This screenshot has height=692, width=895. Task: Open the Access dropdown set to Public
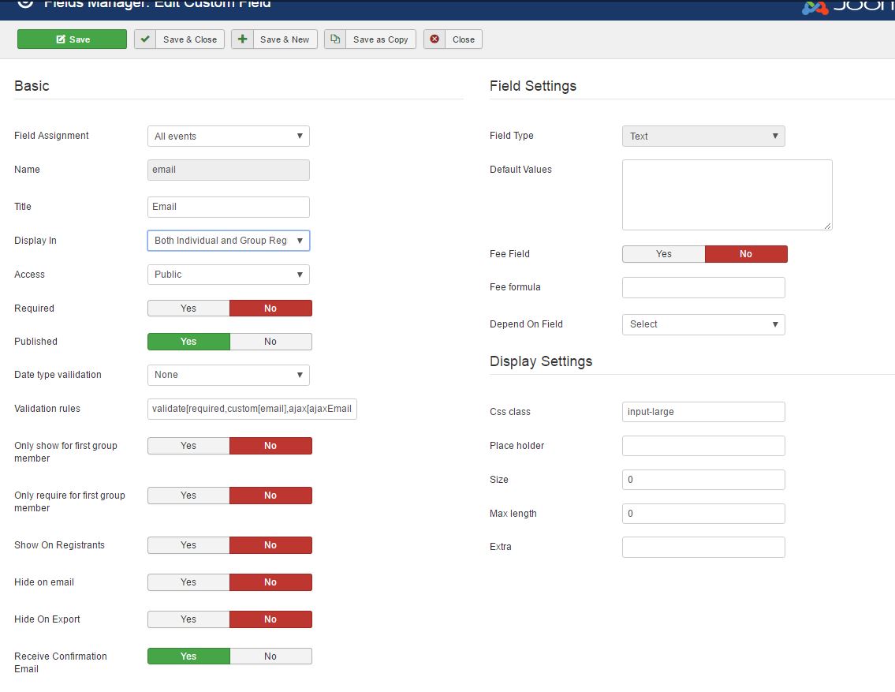(228, 275)
